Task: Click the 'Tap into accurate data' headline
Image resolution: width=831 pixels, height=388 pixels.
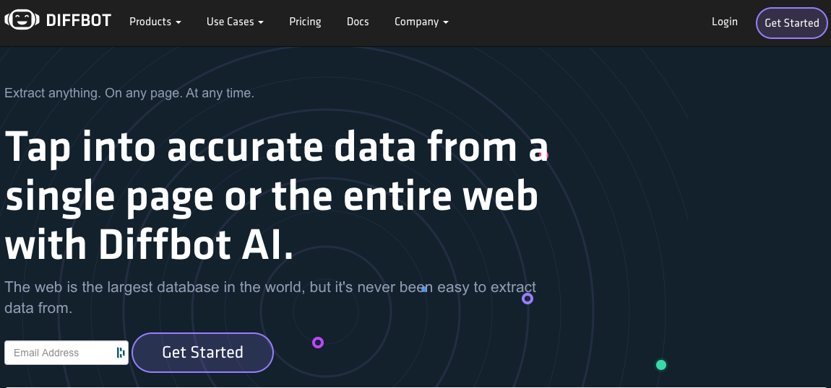Action: coord(275,196)
